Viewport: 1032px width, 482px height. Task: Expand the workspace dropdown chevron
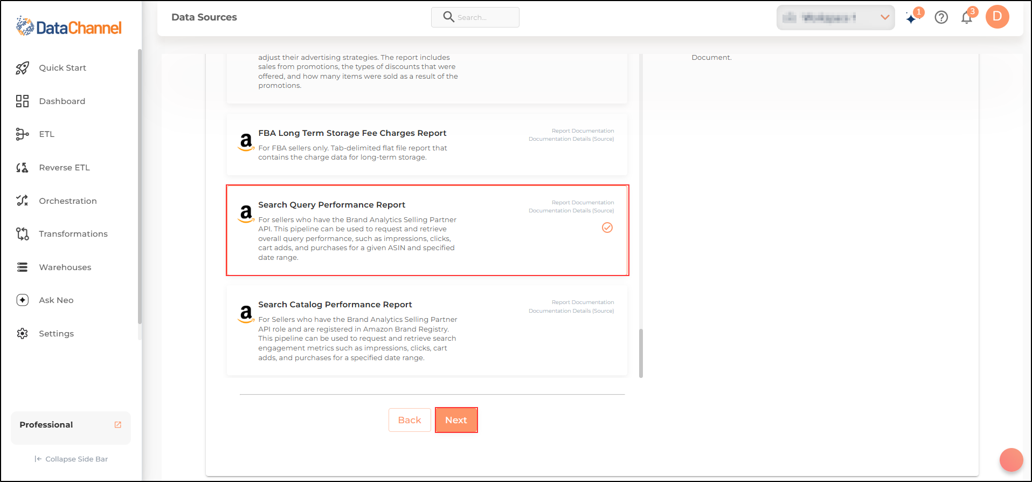(885, 17)
